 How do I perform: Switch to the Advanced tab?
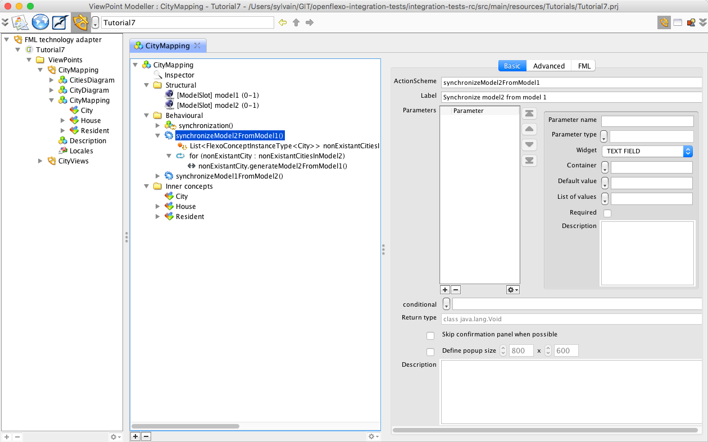click(549, 66)
